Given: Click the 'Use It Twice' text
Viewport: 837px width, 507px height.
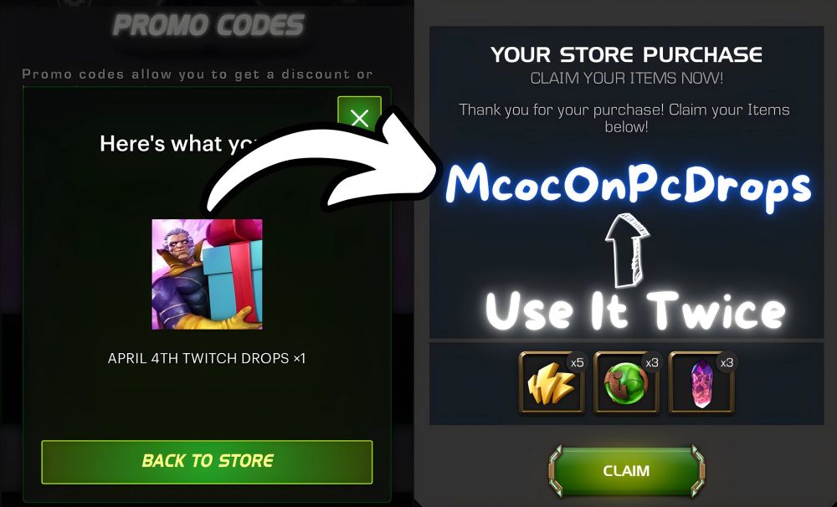Looking at the screenshot, I should click(x=635, y=310).
